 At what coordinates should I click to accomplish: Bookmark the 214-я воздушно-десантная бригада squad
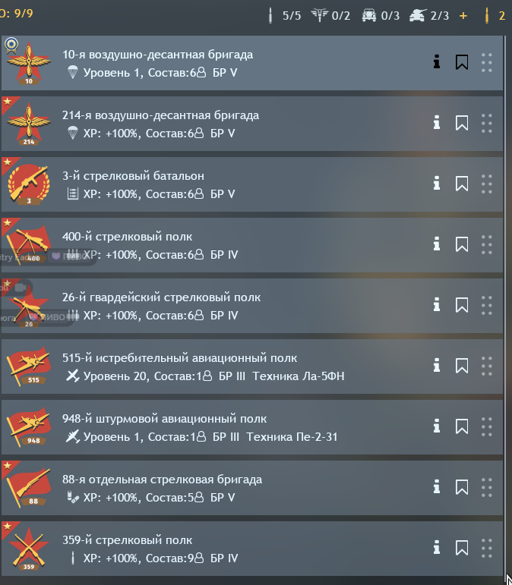(x=462, y=123)
